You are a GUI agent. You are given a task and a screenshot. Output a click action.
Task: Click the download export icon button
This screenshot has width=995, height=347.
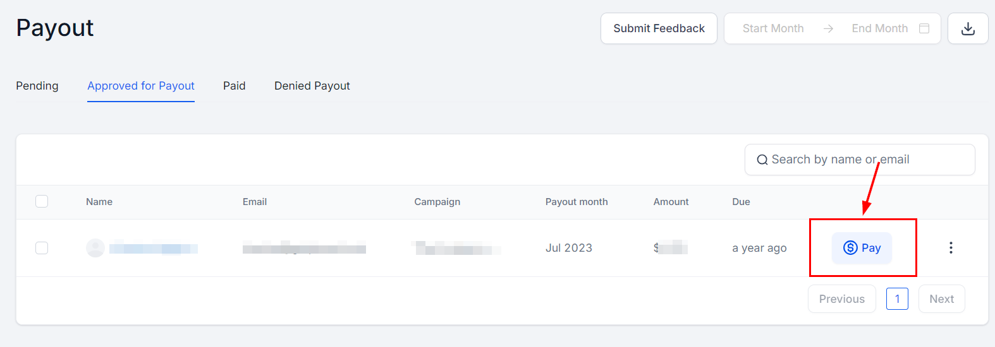pyautogui.click(x=968, y=28)
